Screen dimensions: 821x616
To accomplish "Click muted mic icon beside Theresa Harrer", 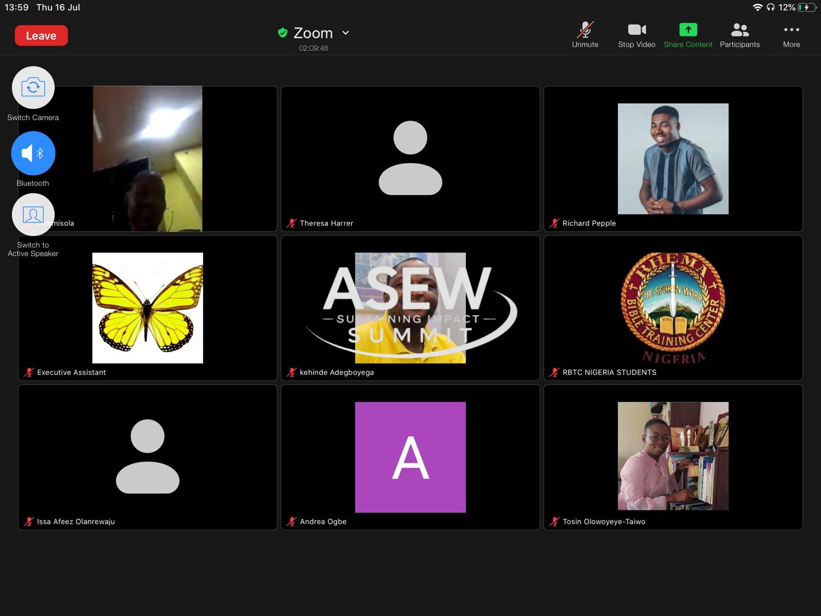I will 291,223.
